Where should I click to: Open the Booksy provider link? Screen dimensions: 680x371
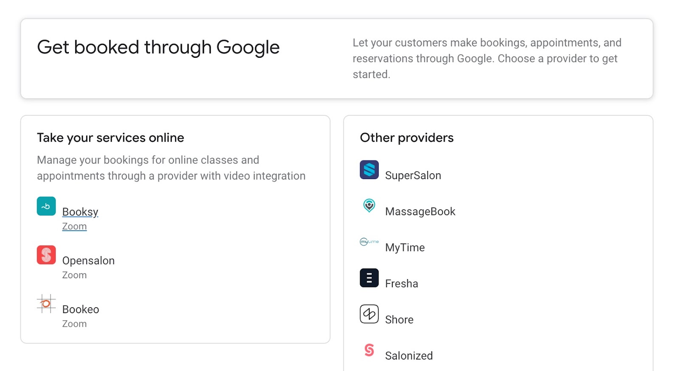pyautogui.click(x=80, y=212)
